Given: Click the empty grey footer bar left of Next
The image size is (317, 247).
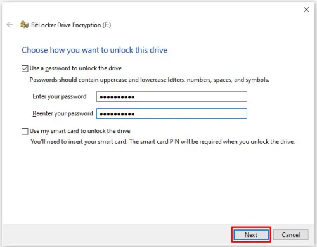Looking at the screenshot, I should pos(116,235).
